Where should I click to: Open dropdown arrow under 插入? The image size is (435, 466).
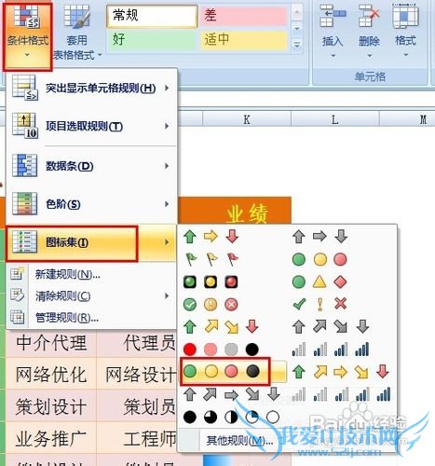[333, 56]
